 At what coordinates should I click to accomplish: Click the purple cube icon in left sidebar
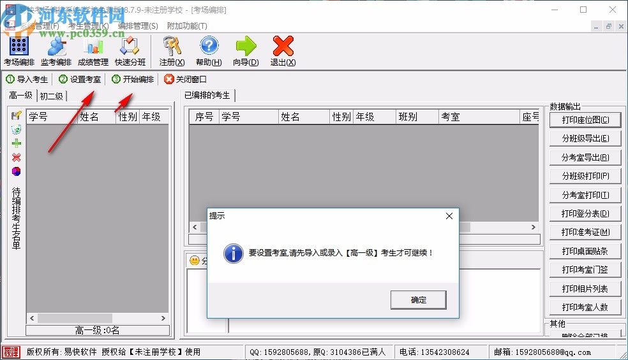pyautogui.click(x=16, y=171)
